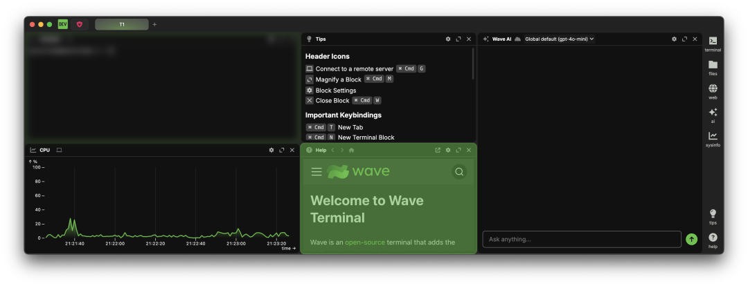Click the Wave AI sparkle header icon
Viewport: 748px width, 286px height.
coord(486,39)
